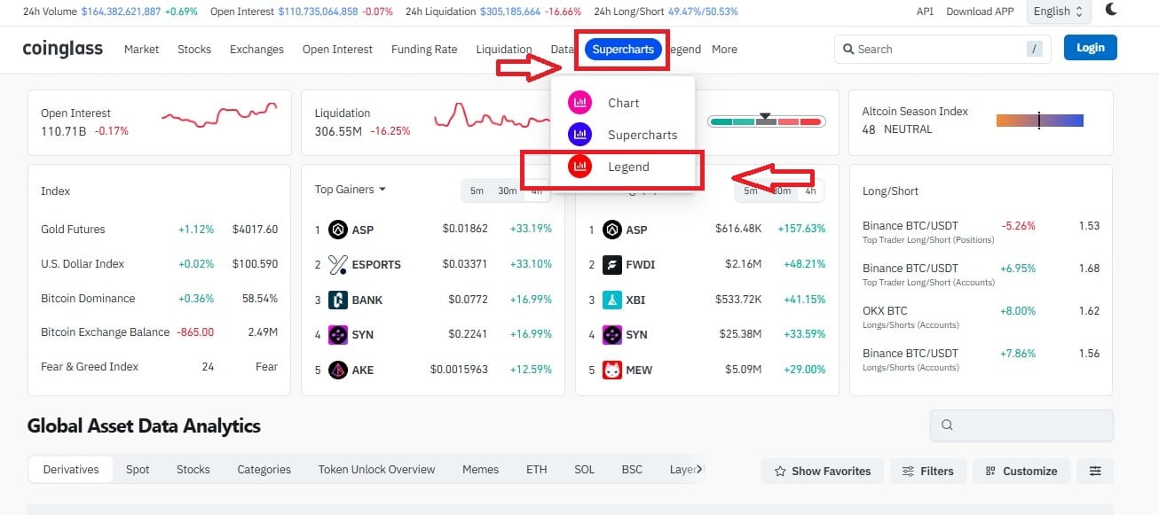This screenshot has height=515, width=1159.
Task: Click the ASP coin icon in Top Gainers
Action: tap(337, 230)
